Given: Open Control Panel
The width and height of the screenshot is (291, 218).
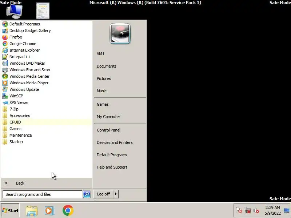Looking at the screenshot, I should [x=120, y=130].
